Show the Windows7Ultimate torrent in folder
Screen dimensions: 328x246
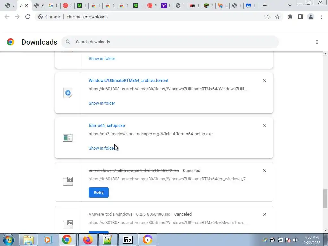pos(102,103)
